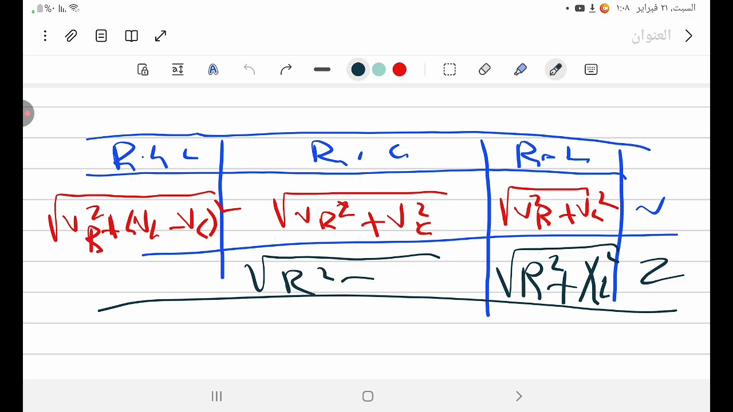
Task: Select the handwriting-to-text conversion icon
Action: (178, 70)
